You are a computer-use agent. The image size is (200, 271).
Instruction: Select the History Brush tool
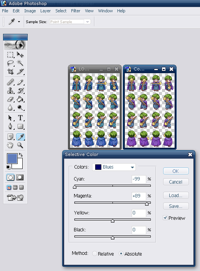[20, 90]
